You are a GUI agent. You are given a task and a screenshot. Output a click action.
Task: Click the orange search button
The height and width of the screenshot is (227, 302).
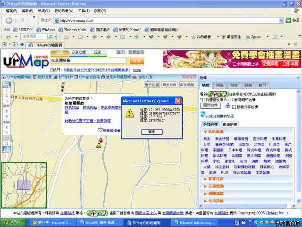pyautogui.click(x=136, y=61)
